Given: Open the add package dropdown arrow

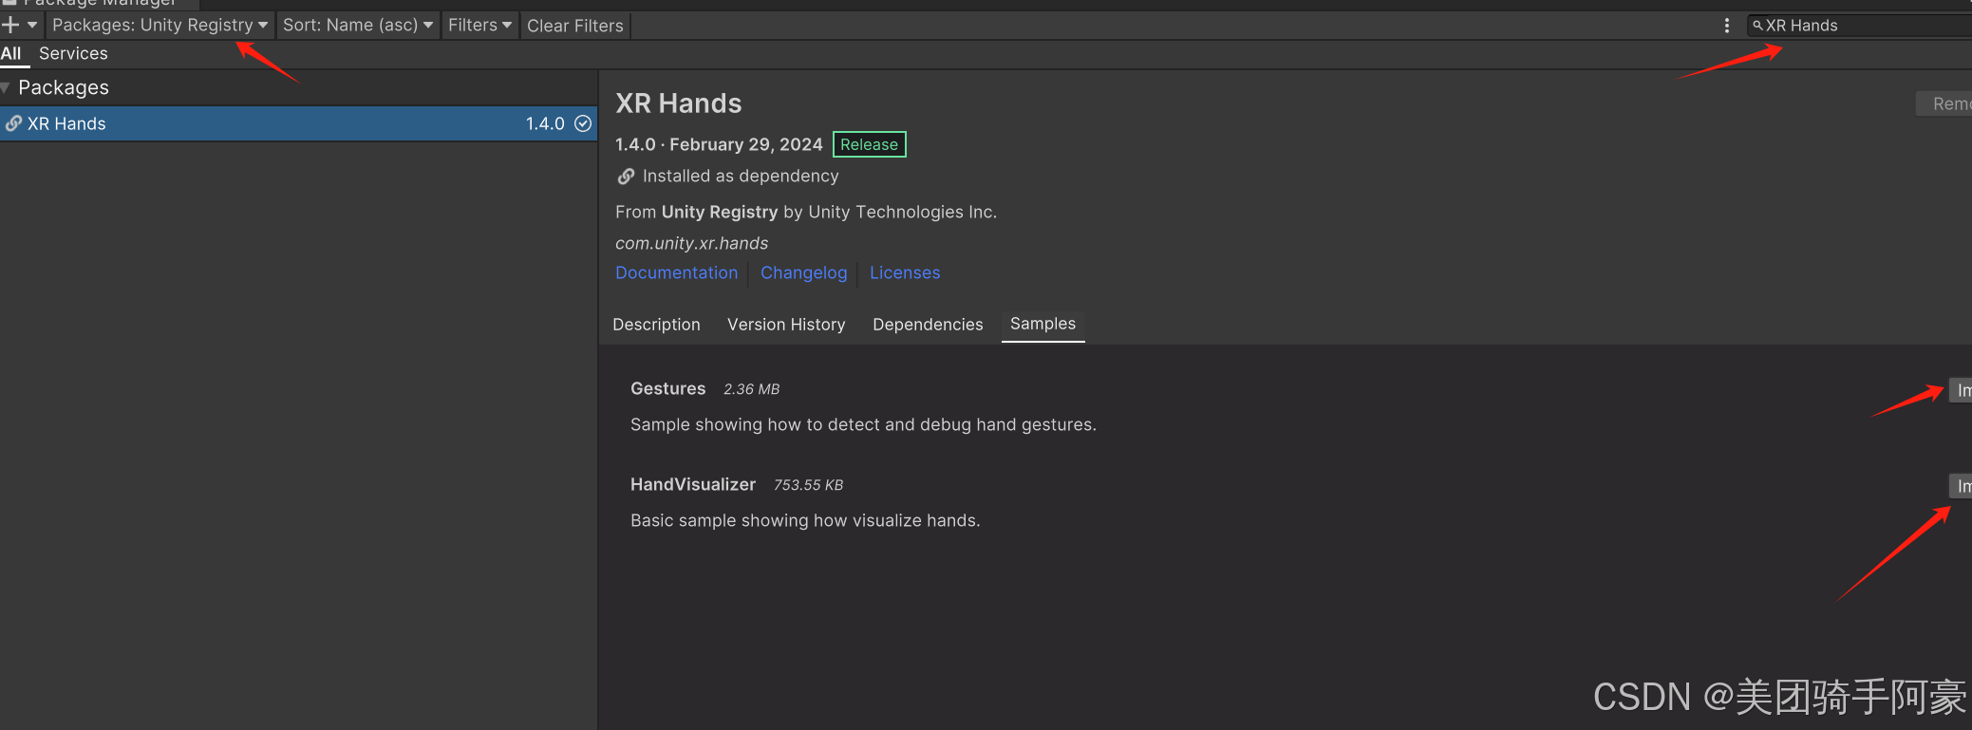Looking at the screenshot, I should 32,25.
